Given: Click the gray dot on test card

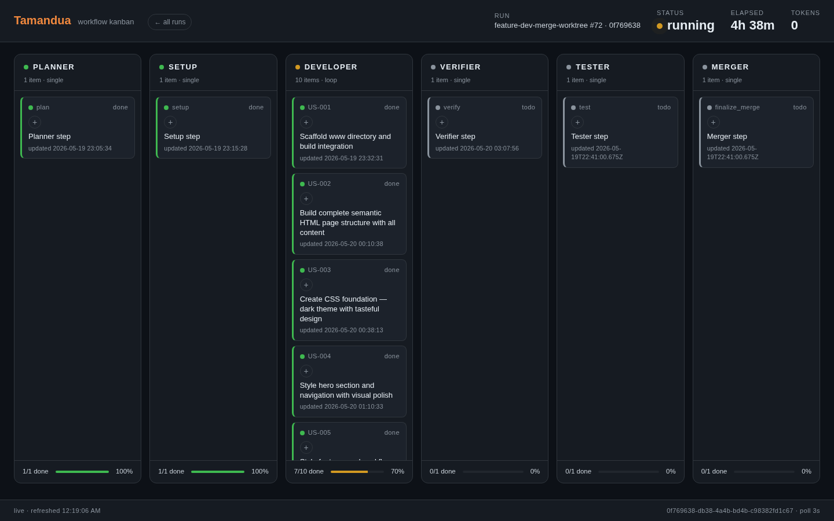Looking at the screenshot, I should 573,108.
